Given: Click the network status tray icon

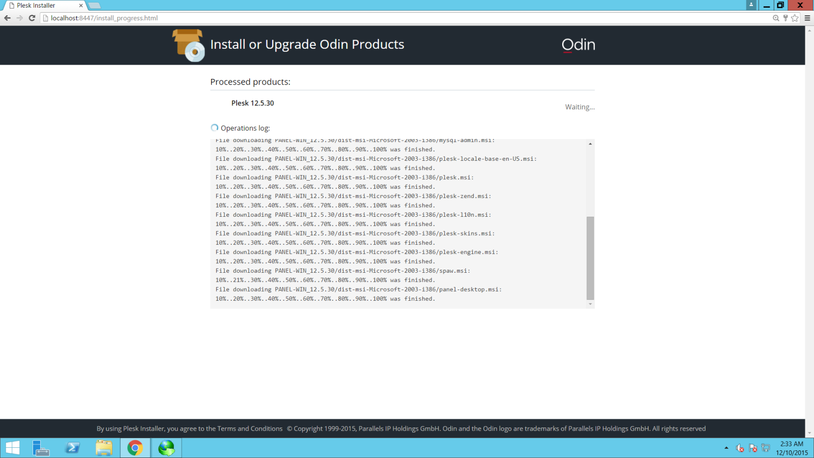Looking at the screenshot, I should [x=766, y=448].
